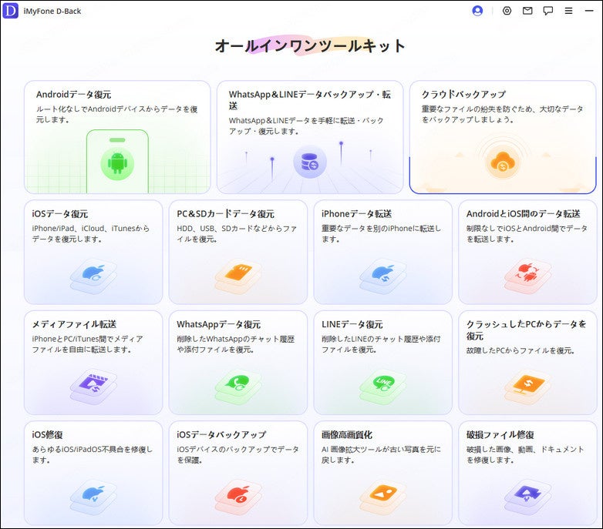Click the iOS修復 blue apple repair icon

click(93, 497)
